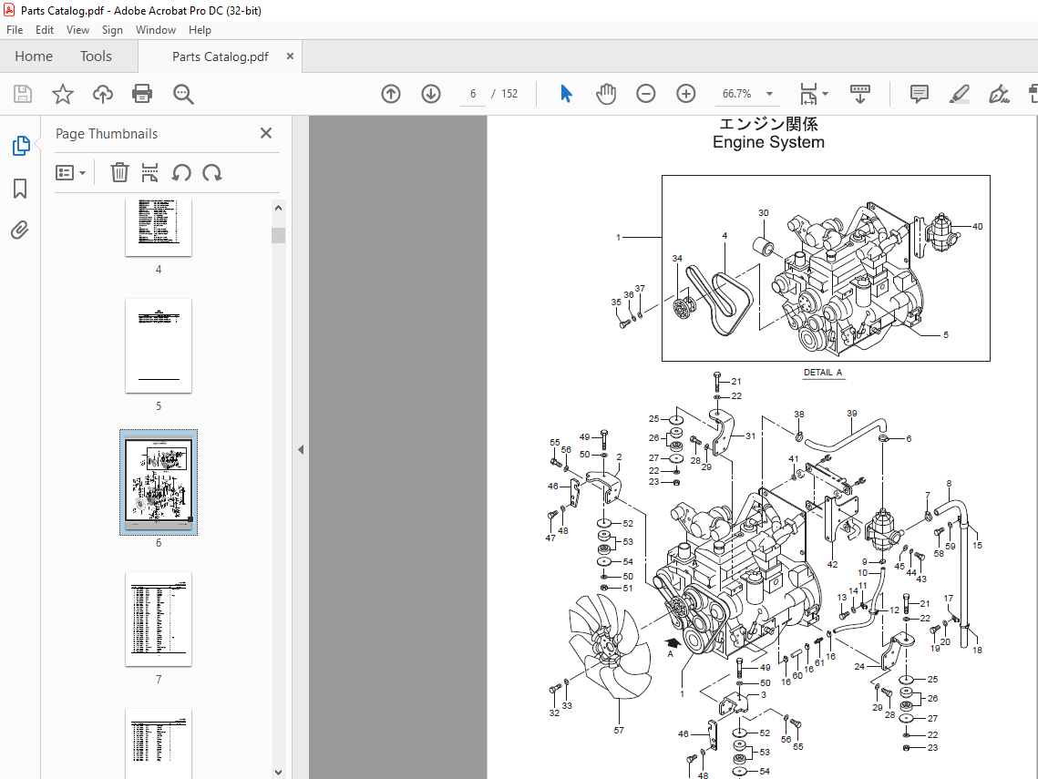Image resolution: width=1038 pixels, height=779 pixels.
Task: Select the Highlight text pen tool
Action: click(x=960, y=94)
